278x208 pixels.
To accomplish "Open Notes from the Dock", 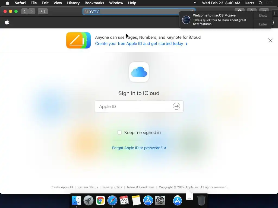I will point(136,201).
